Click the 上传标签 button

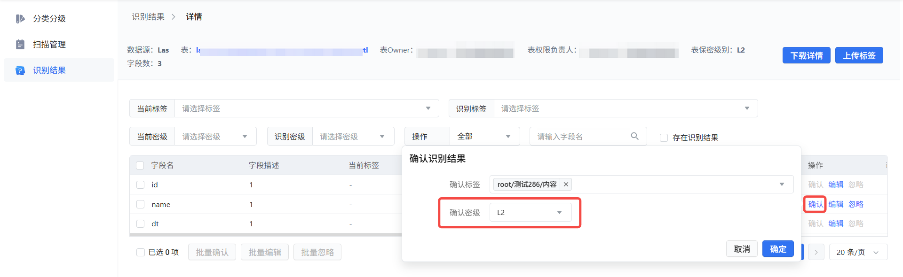click(x=859, y=55)
